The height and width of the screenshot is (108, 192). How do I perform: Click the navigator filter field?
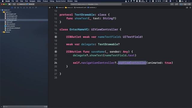[25, 107]
